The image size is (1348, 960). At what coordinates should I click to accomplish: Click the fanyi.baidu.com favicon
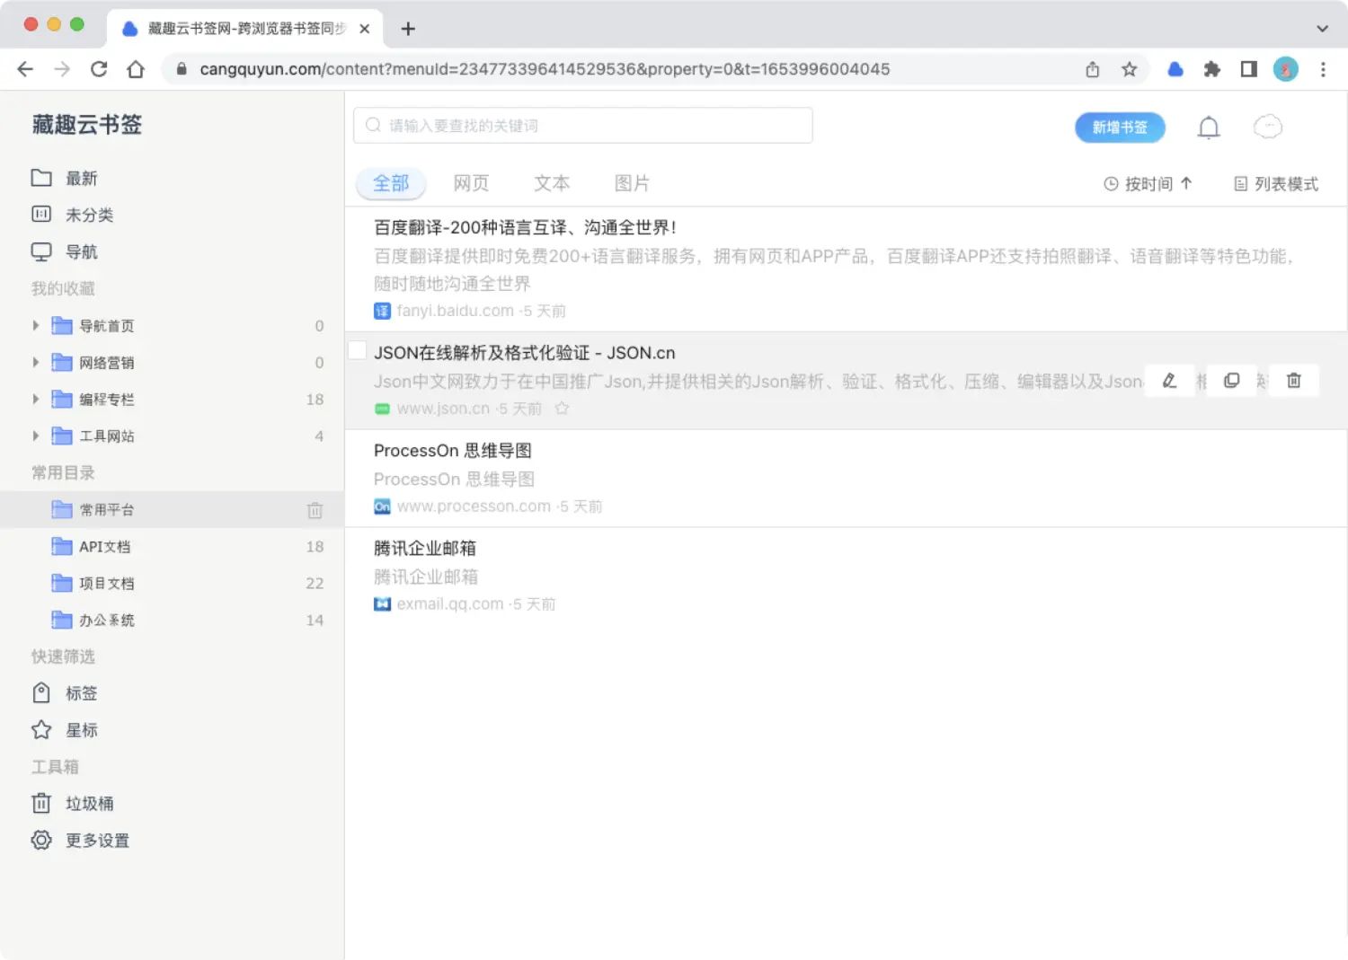[382, 311]
